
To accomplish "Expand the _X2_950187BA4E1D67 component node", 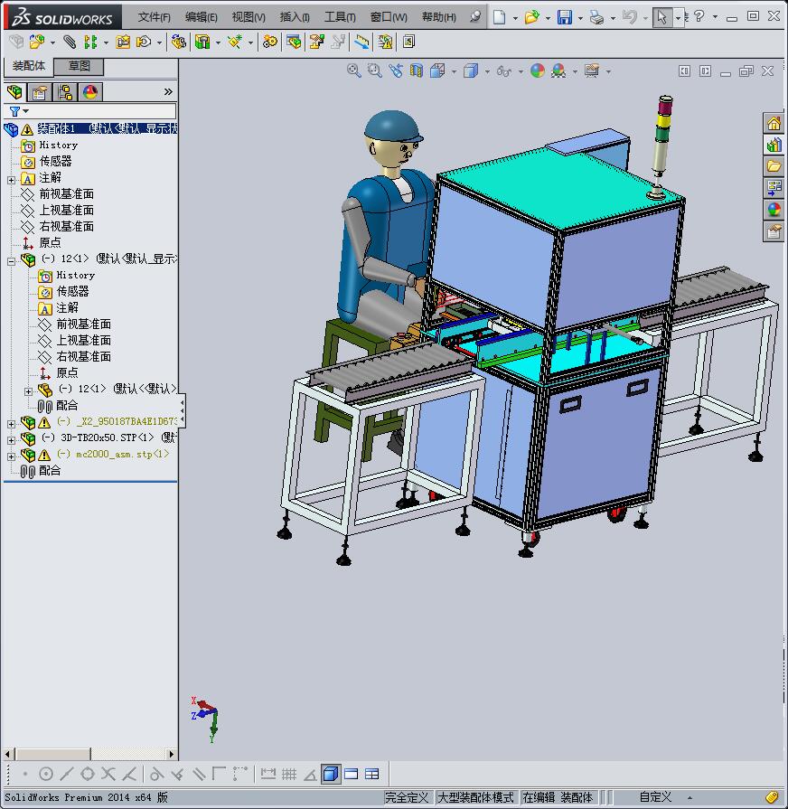I will [11, 424].
